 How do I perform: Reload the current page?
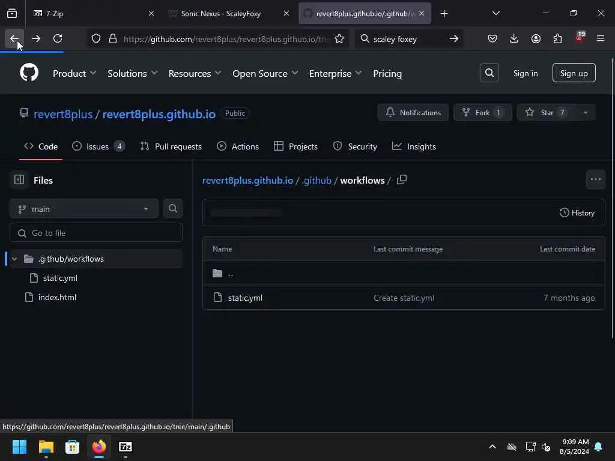pyautogui.click(x=58, y=38)
